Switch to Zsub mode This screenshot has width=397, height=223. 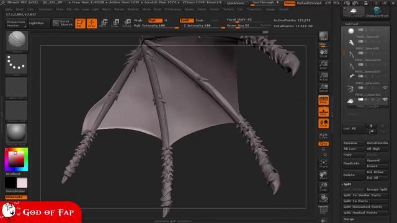(200, 20)
